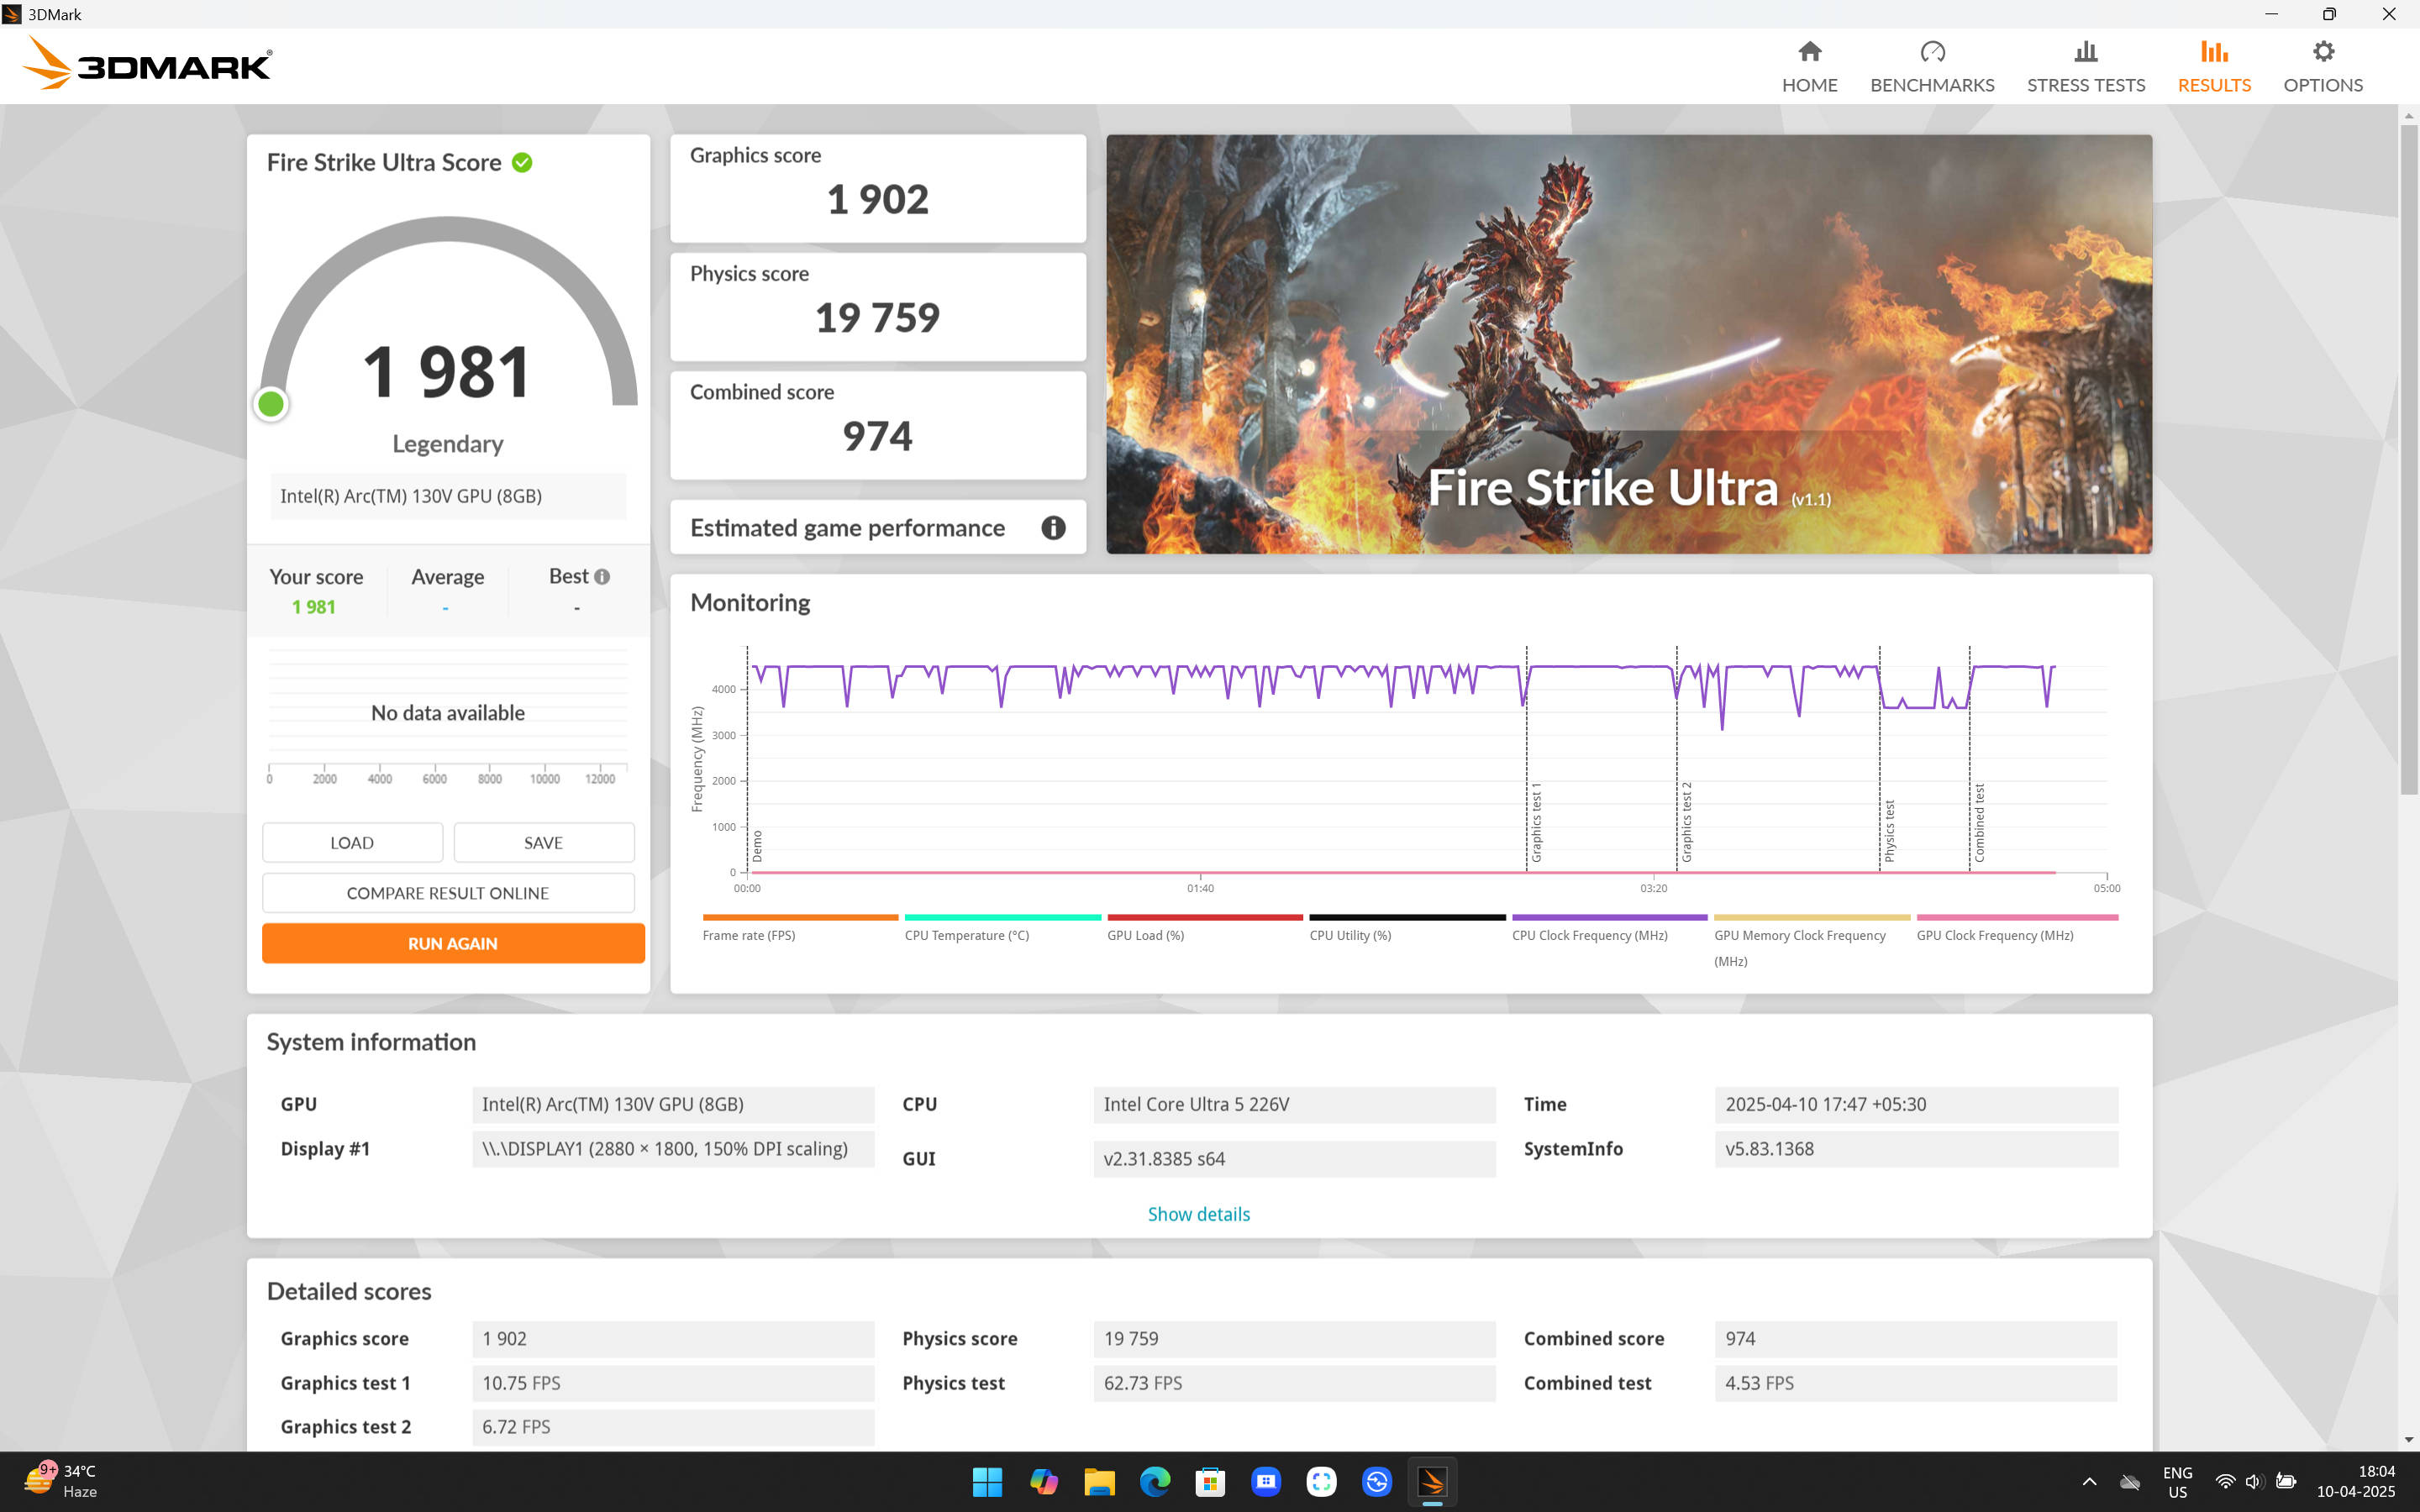
Task: Toggle GPU Load (%) legend
Action: tap(1204, 928)
